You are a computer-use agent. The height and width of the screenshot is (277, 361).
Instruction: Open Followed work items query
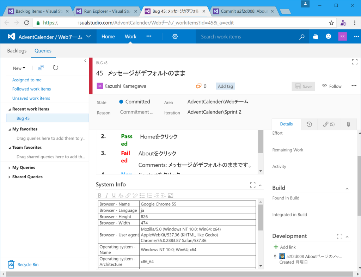click(31, 89)
